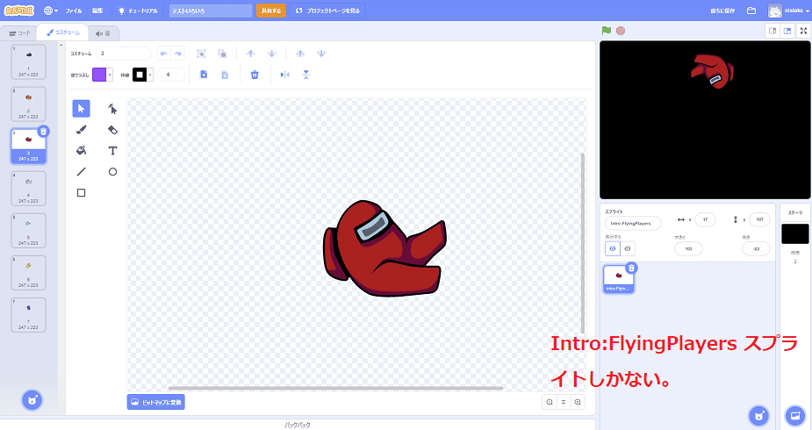Click the Group objects icon
Image resolution: width=812 pixels, height=430 pixels.
(201, 54)
